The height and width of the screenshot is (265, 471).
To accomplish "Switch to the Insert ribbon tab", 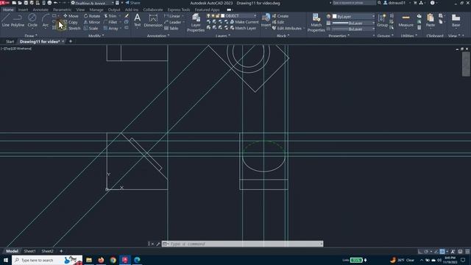I will 23,10.
